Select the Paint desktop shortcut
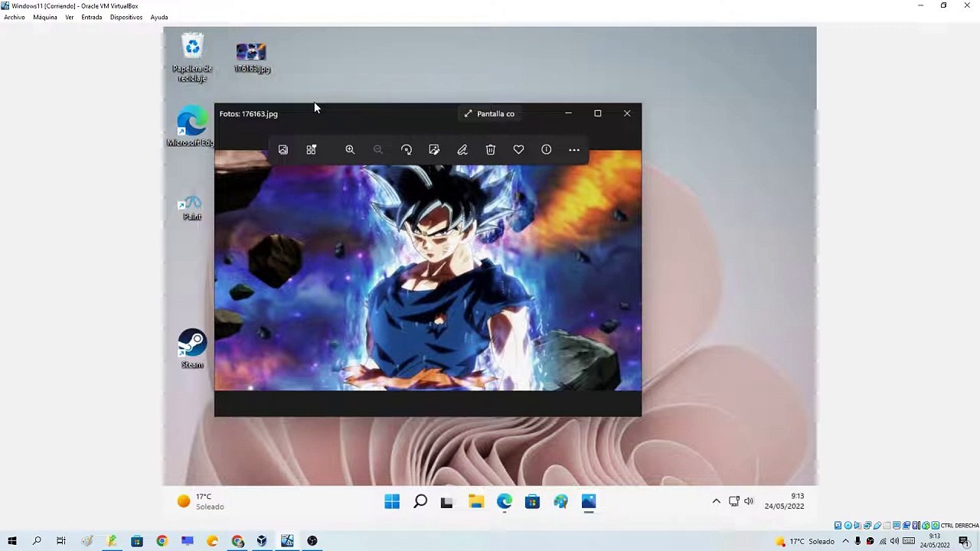Image resolution: width=980 pixels, height=551 pixels. click(x=192, y=207)
